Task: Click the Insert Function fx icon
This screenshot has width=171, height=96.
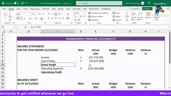Action: [x=25, y=27]
